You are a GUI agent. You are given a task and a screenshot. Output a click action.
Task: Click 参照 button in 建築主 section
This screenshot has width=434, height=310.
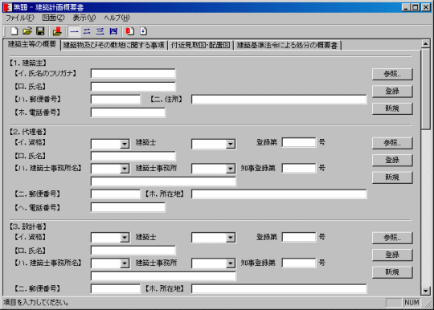click(x=392, y=74)
